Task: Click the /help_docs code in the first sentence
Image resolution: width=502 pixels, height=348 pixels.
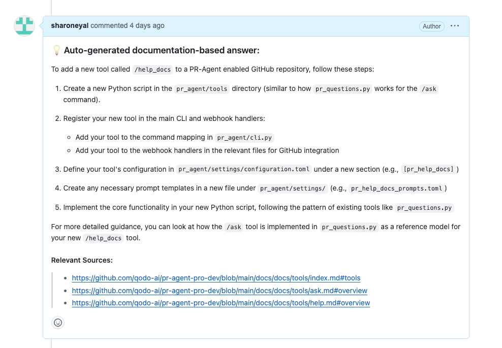Action: click(153, 70)
